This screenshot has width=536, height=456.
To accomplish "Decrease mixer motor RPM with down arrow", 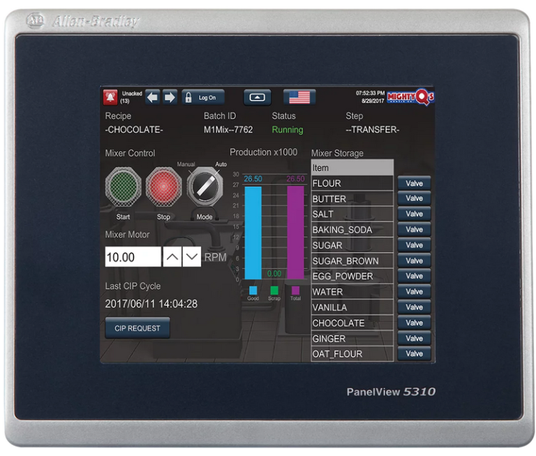I will point(191,256).
